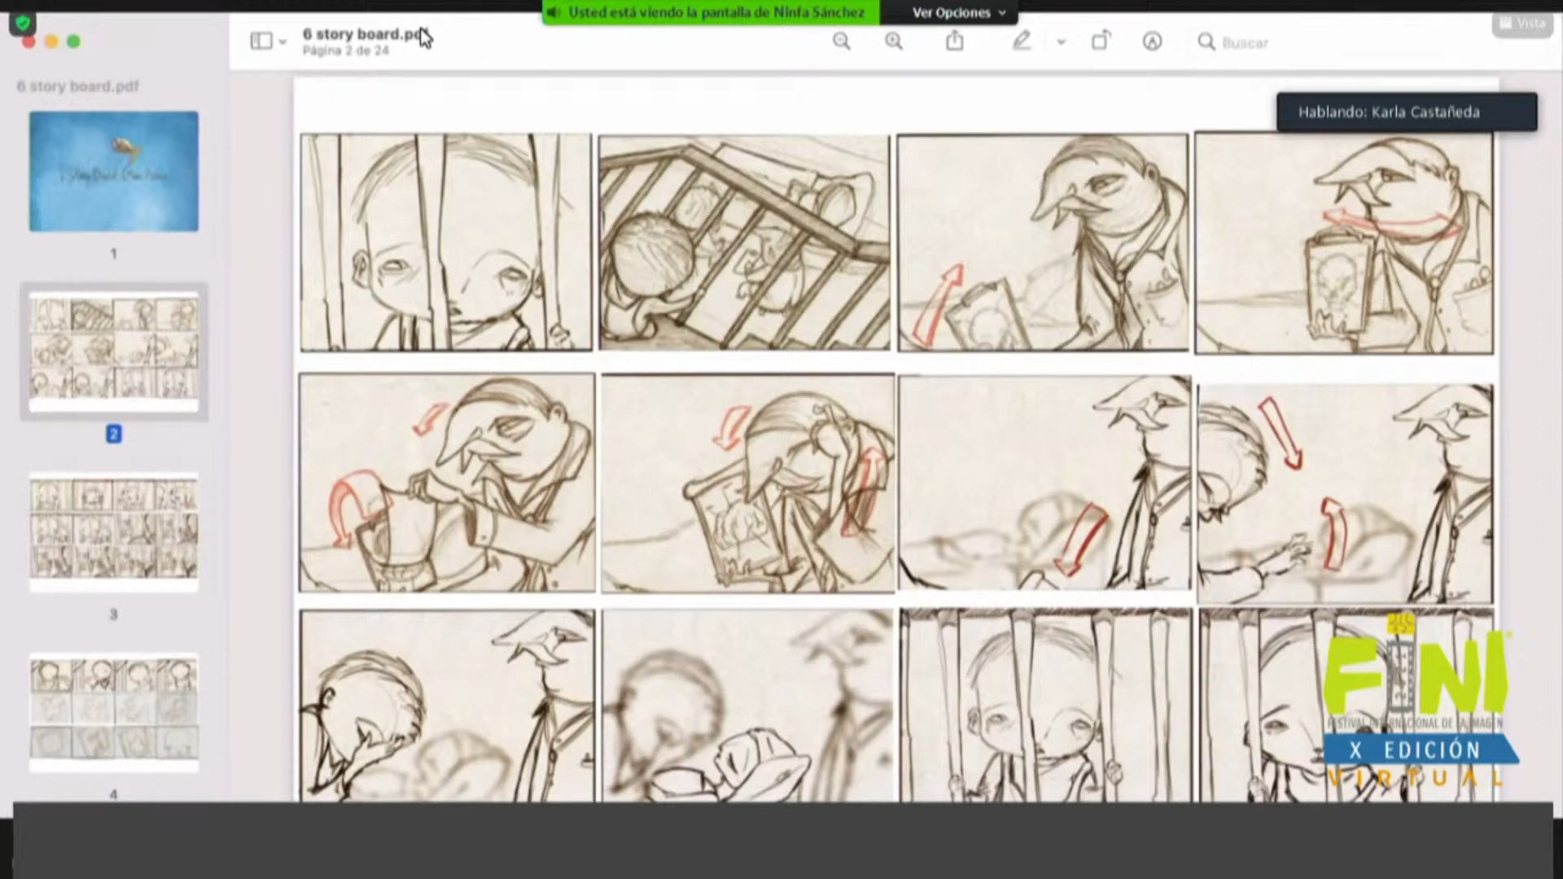Click the Vista button at top right
Screen dimensions: 1563x879
click(x=1521, y=24)
